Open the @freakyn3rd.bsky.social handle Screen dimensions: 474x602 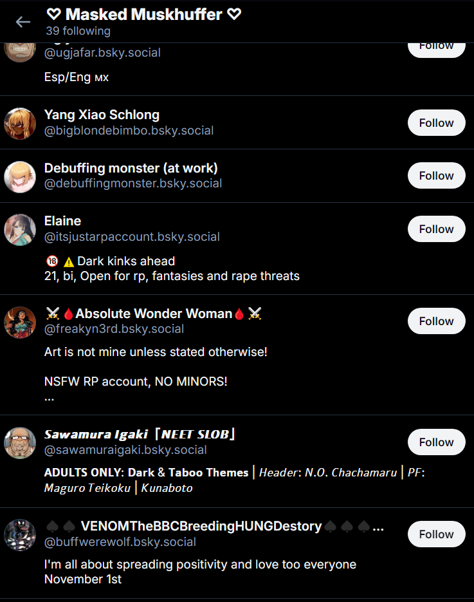(114, 329)
